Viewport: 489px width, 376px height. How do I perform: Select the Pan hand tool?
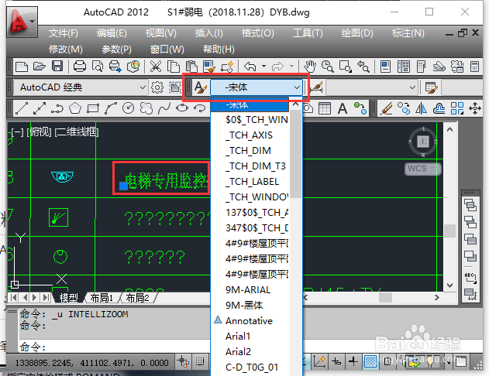tap(310, 67)
